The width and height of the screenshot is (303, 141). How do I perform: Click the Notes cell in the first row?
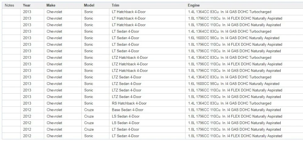tap(11, 12)
